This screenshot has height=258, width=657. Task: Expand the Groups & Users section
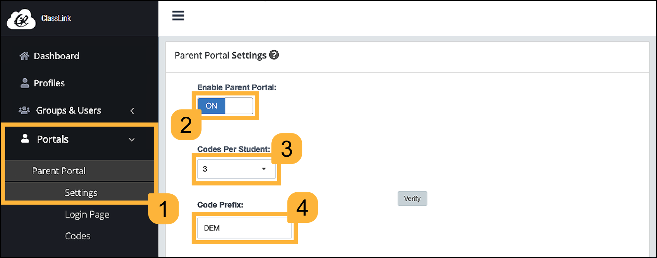click(x=132, y=111)
